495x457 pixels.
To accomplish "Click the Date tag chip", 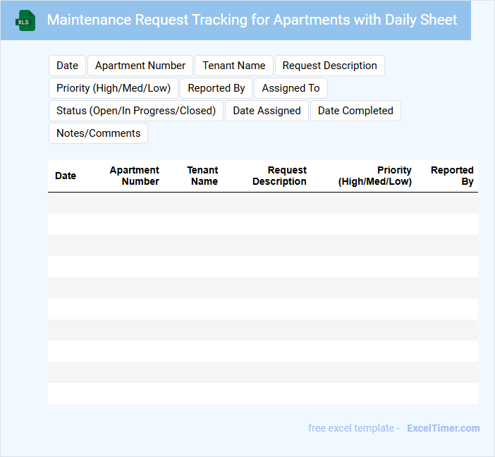I will coord(67,66).
